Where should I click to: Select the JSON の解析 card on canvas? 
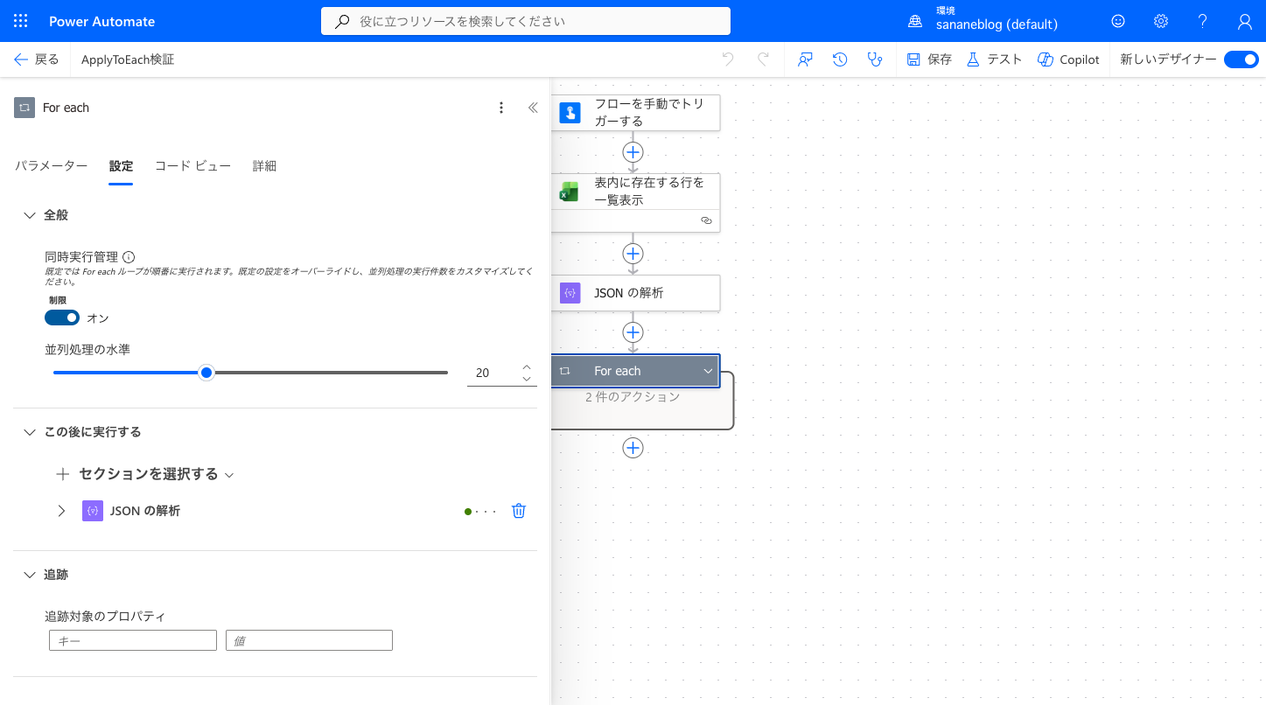(635, 293)
